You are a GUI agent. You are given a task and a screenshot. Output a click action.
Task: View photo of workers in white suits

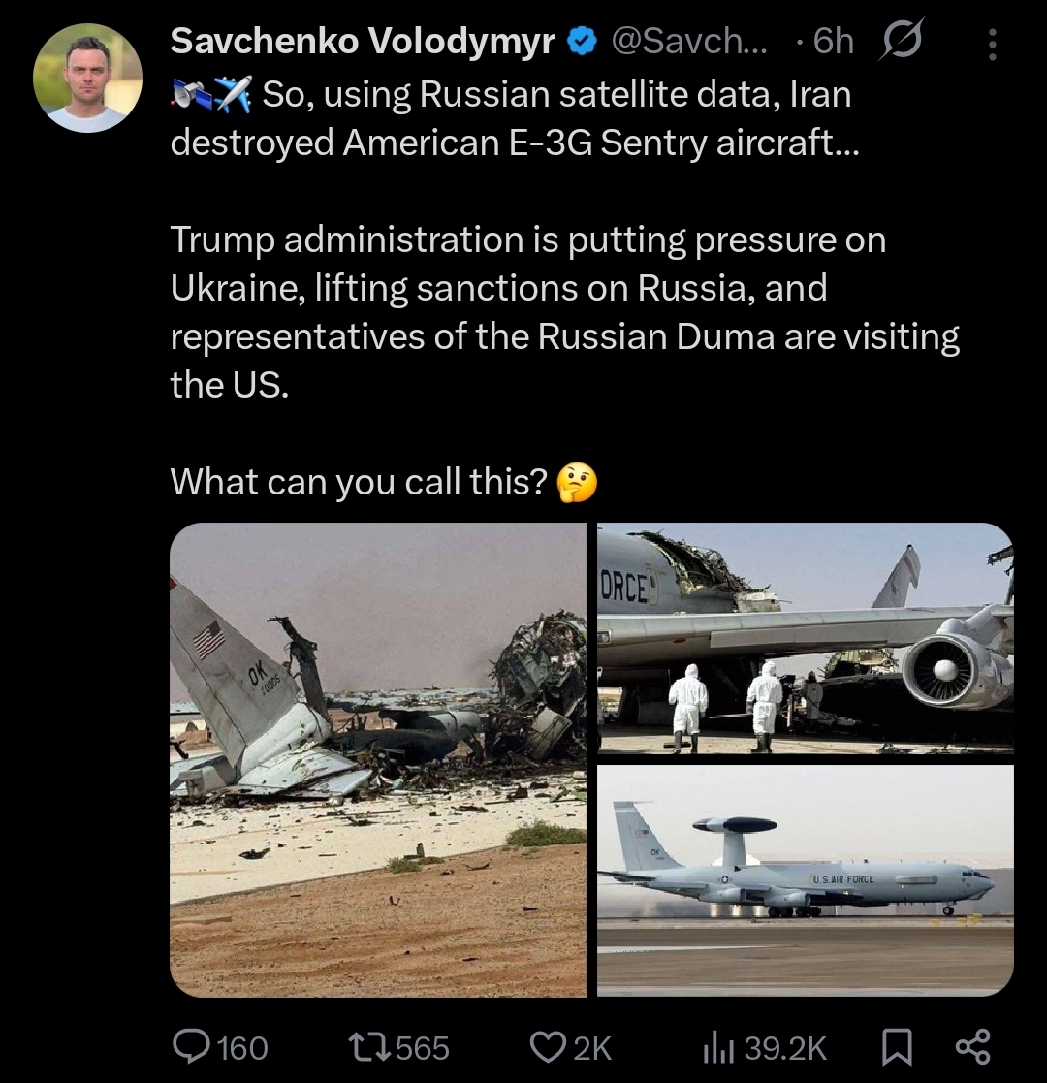pyautogui.click(x=805, y=638)
